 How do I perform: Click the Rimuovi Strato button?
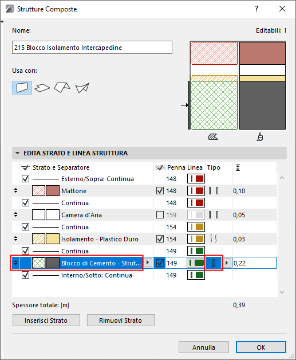pyautogui.click(x=121, y=320)
